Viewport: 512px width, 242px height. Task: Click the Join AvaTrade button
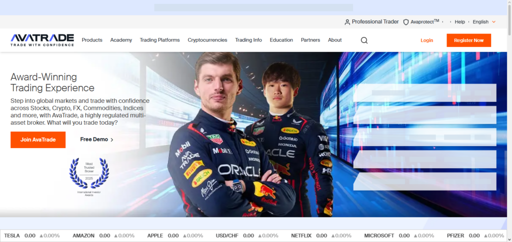coord(38,140)
